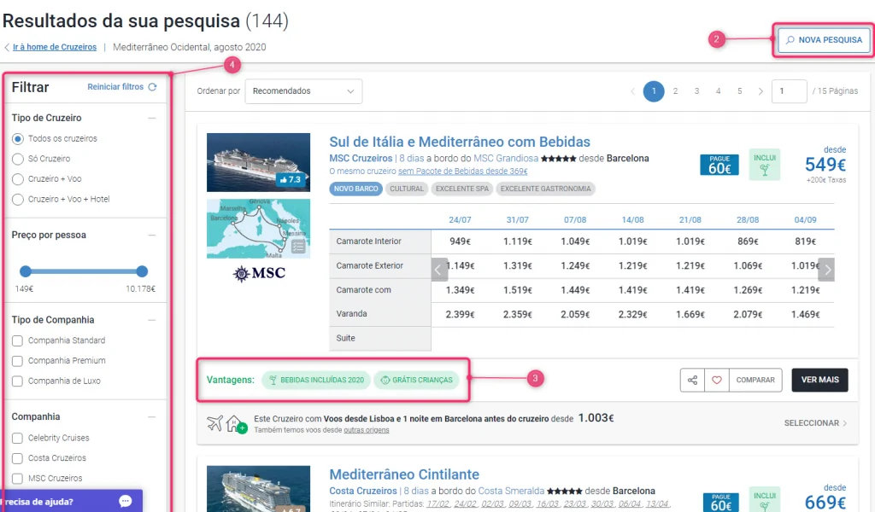This screenshot has width=875, height=512.
Task: Click the Reiniciar filtros refresh icon
Action: (x=152, y=87)
